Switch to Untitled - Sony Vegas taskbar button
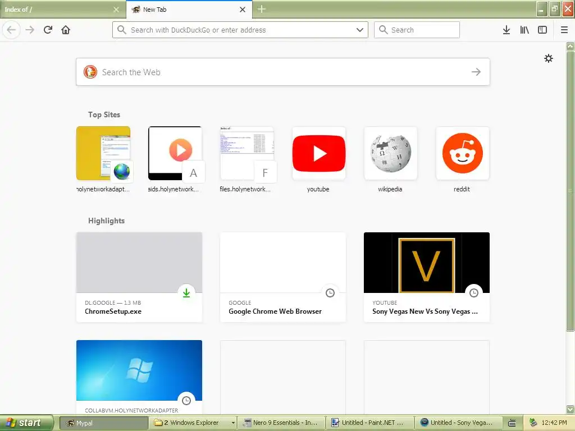Image resolution: width=575 pixels, height=431 pixels. [459, 423]
